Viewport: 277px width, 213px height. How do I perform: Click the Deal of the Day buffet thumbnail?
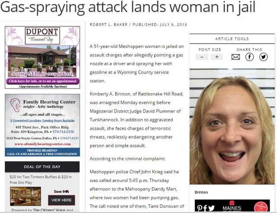pyautogui.click(x=26, y=196)
